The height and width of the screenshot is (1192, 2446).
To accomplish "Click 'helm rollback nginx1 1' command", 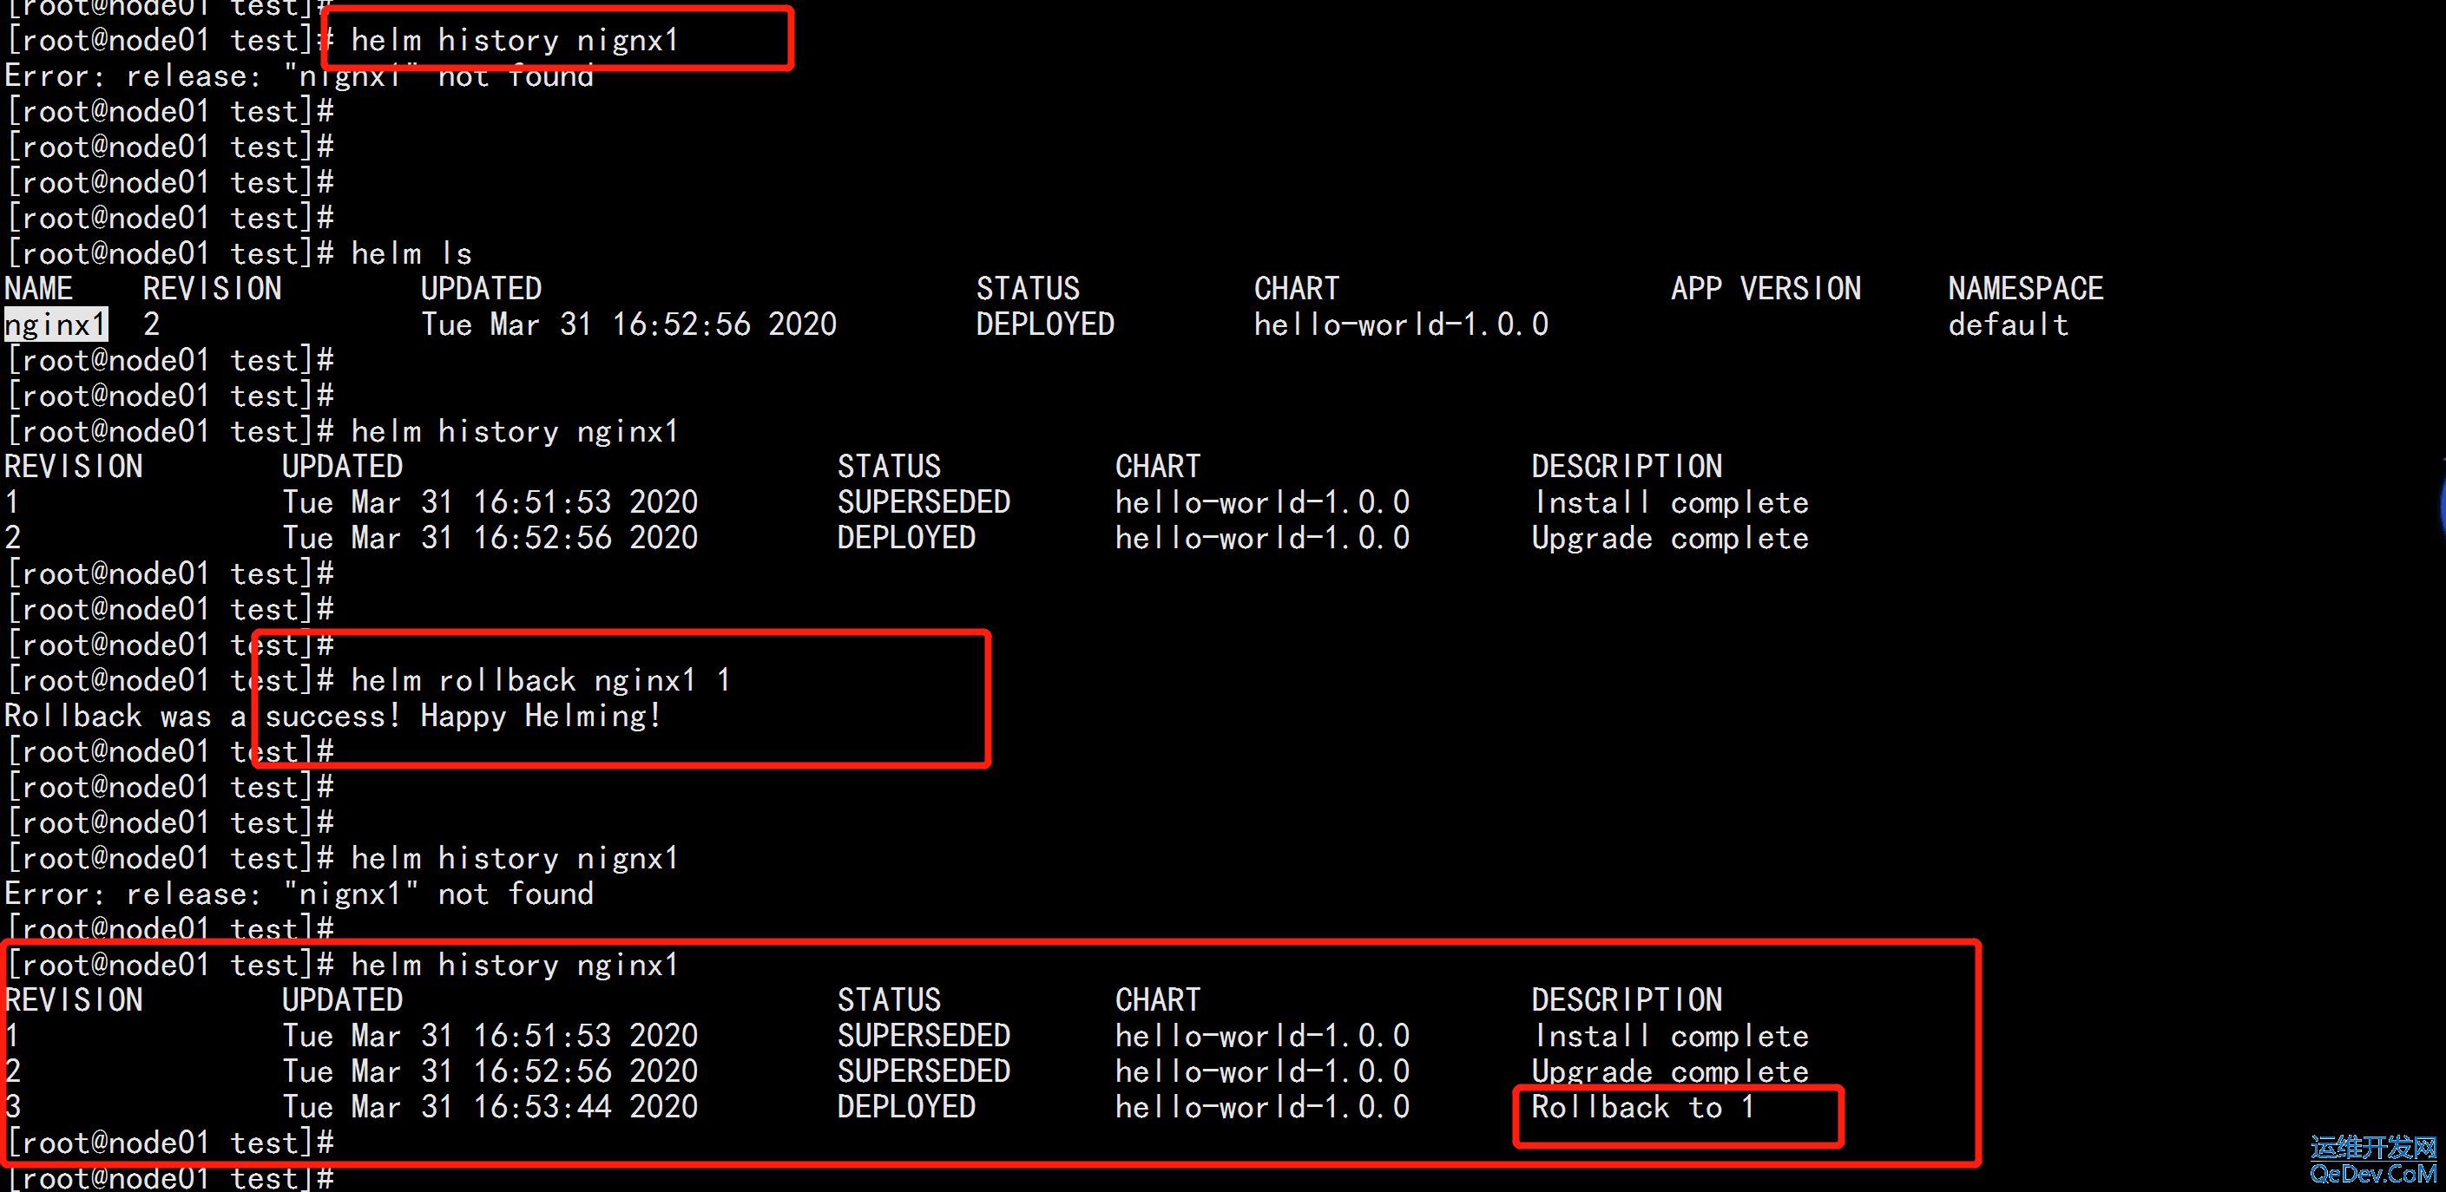I will click(x=540, y=680).
